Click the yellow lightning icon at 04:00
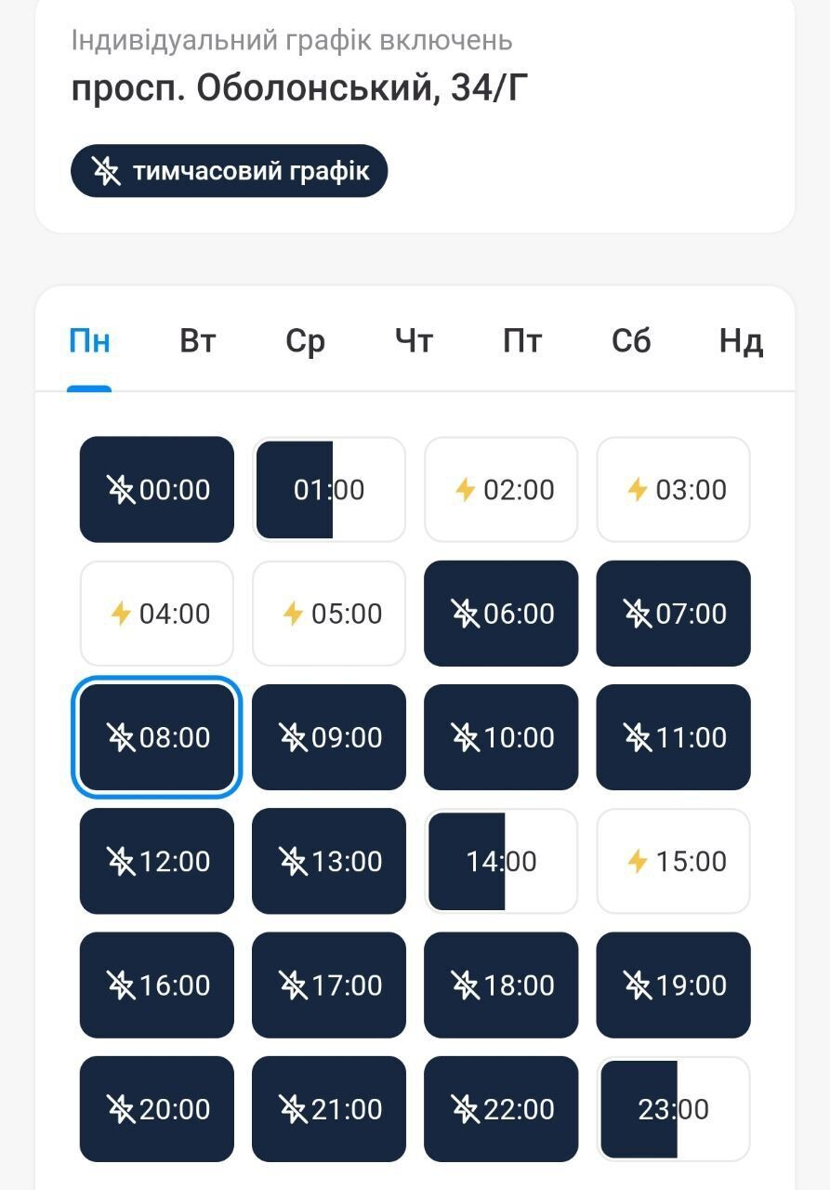 click(121, 614)
